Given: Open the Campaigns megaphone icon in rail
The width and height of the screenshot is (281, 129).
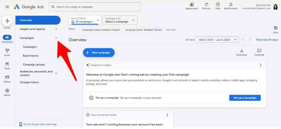Looking at the screenshot, I should pos(7,37).
